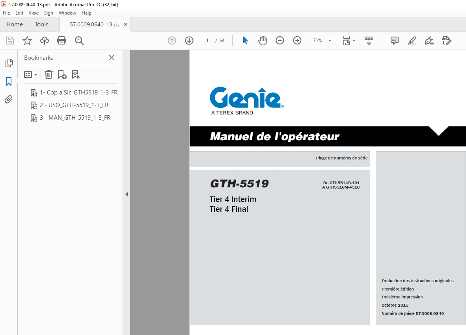Open the fit page options tool
The image size is (466, 335).
[x=347, y=41]
